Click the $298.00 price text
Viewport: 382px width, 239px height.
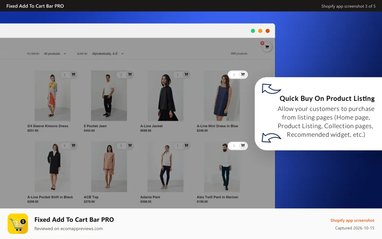(x=33, y=202)
